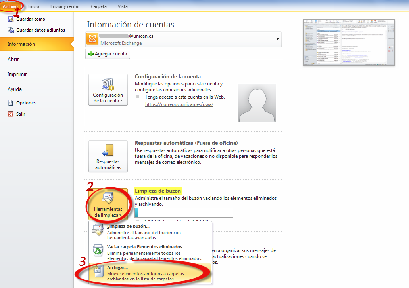The width and height of the screenshot is (409, 288).
Task: Click the Configuración de la cuenta icon
Action: point(108,84)
